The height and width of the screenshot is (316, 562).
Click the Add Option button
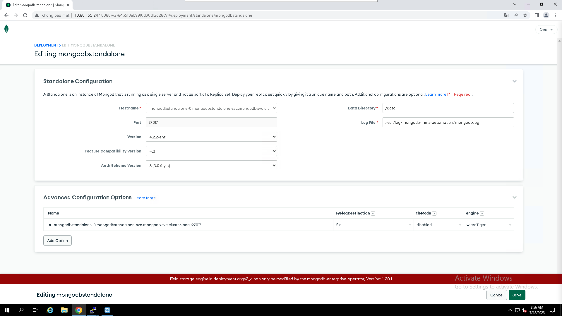point(57,241)
